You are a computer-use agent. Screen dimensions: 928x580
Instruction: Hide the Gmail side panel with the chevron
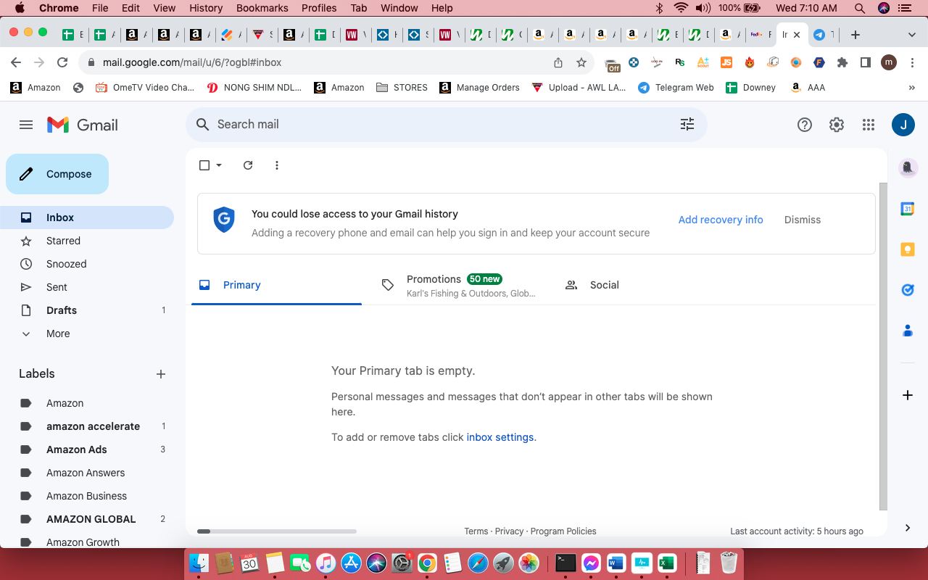tap(908, 528)
